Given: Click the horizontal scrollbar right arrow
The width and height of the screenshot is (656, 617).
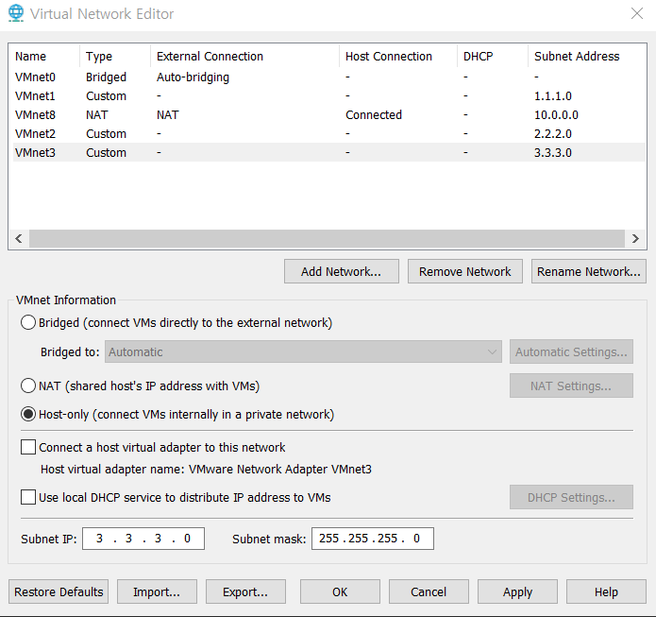Looking at the screenshot, I should click(x=635, y=238).
